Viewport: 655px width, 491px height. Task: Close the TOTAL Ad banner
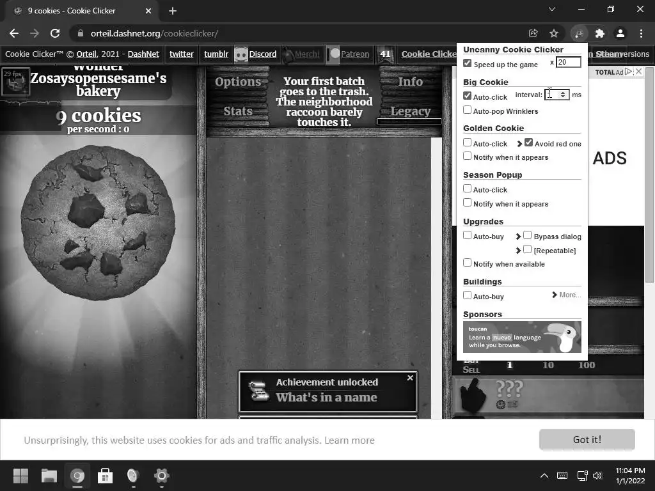point(639,72)
